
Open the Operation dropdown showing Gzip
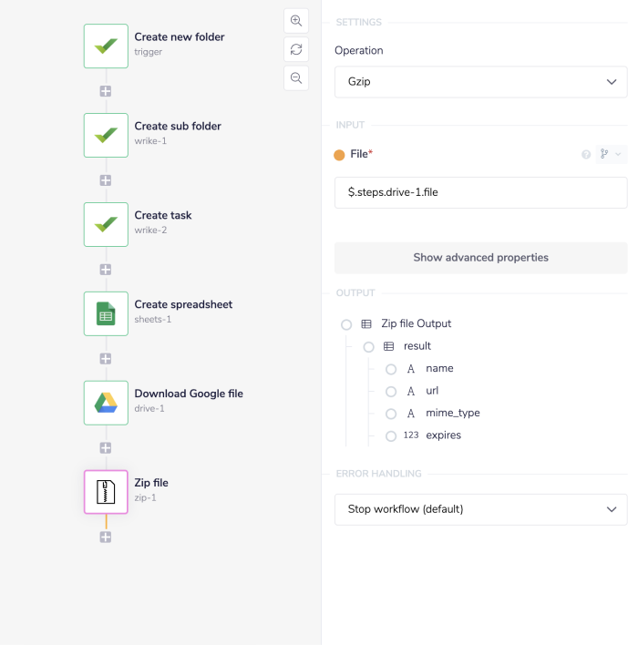click(x=480, y=82)
